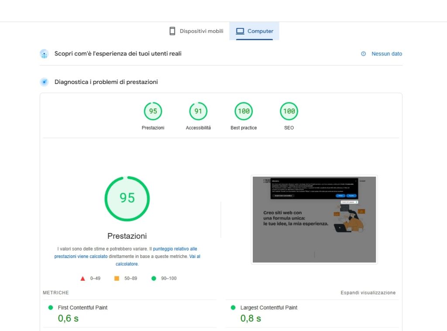447x331 pixels.
Task: Click the 50–89 legend text
Action: 131,278
